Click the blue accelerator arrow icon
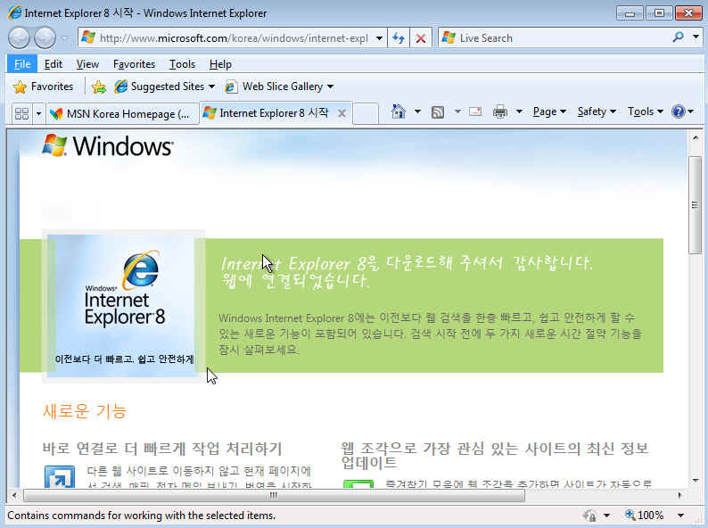Image resolution: width=708 pixels, height=528 pixels. (60, 477)
